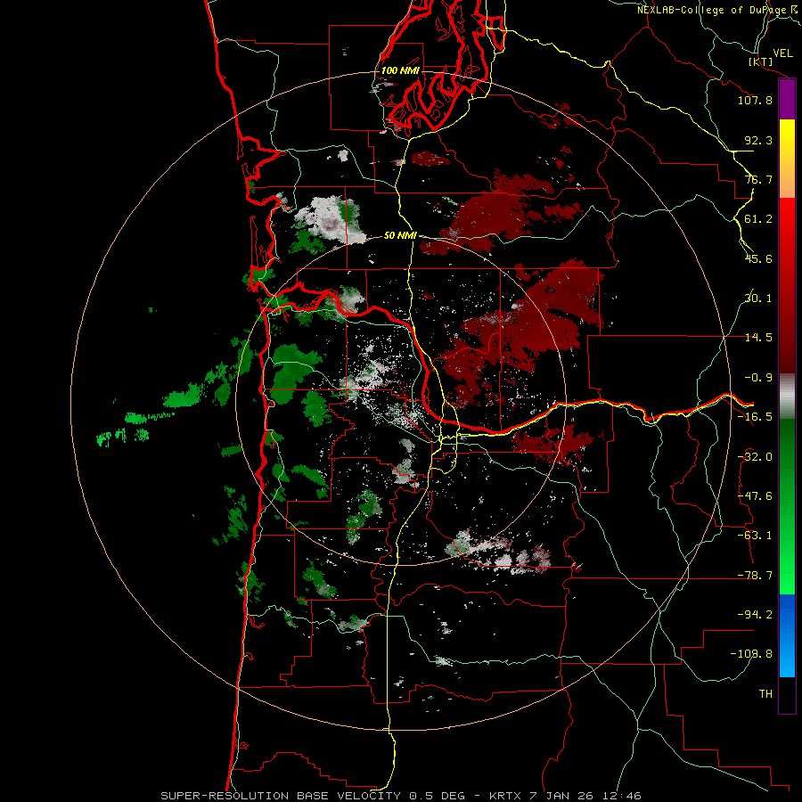Click the 14.5 velocity scale value
This screenshot has height=802, width=802.
pyautogui.click(x=758, y=338)
